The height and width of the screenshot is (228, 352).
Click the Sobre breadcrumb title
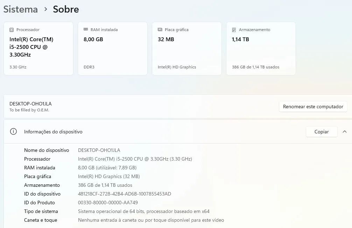[66, 9]
